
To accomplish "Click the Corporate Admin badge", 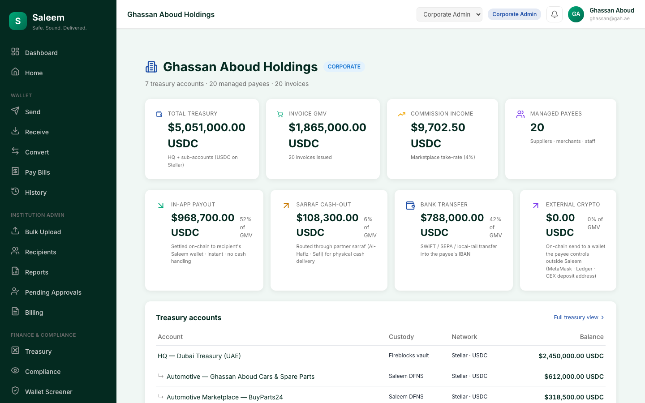I will click(x=514, y=14).
